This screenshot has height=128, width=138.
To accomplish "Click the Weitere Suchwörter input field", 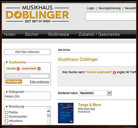I will point(27,76).
